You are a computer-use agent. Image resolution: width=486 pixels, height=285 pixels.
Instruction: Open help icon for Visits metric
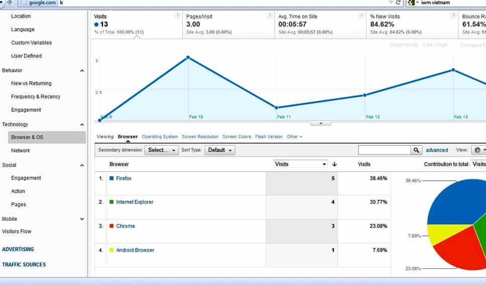[x=177, y=16]
